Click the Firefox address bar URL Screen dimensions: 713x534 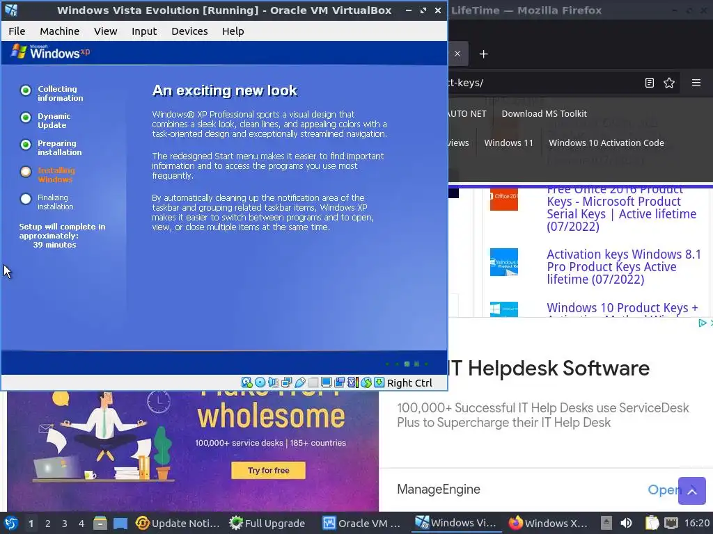pyautogui.click(x=466, y=83)
